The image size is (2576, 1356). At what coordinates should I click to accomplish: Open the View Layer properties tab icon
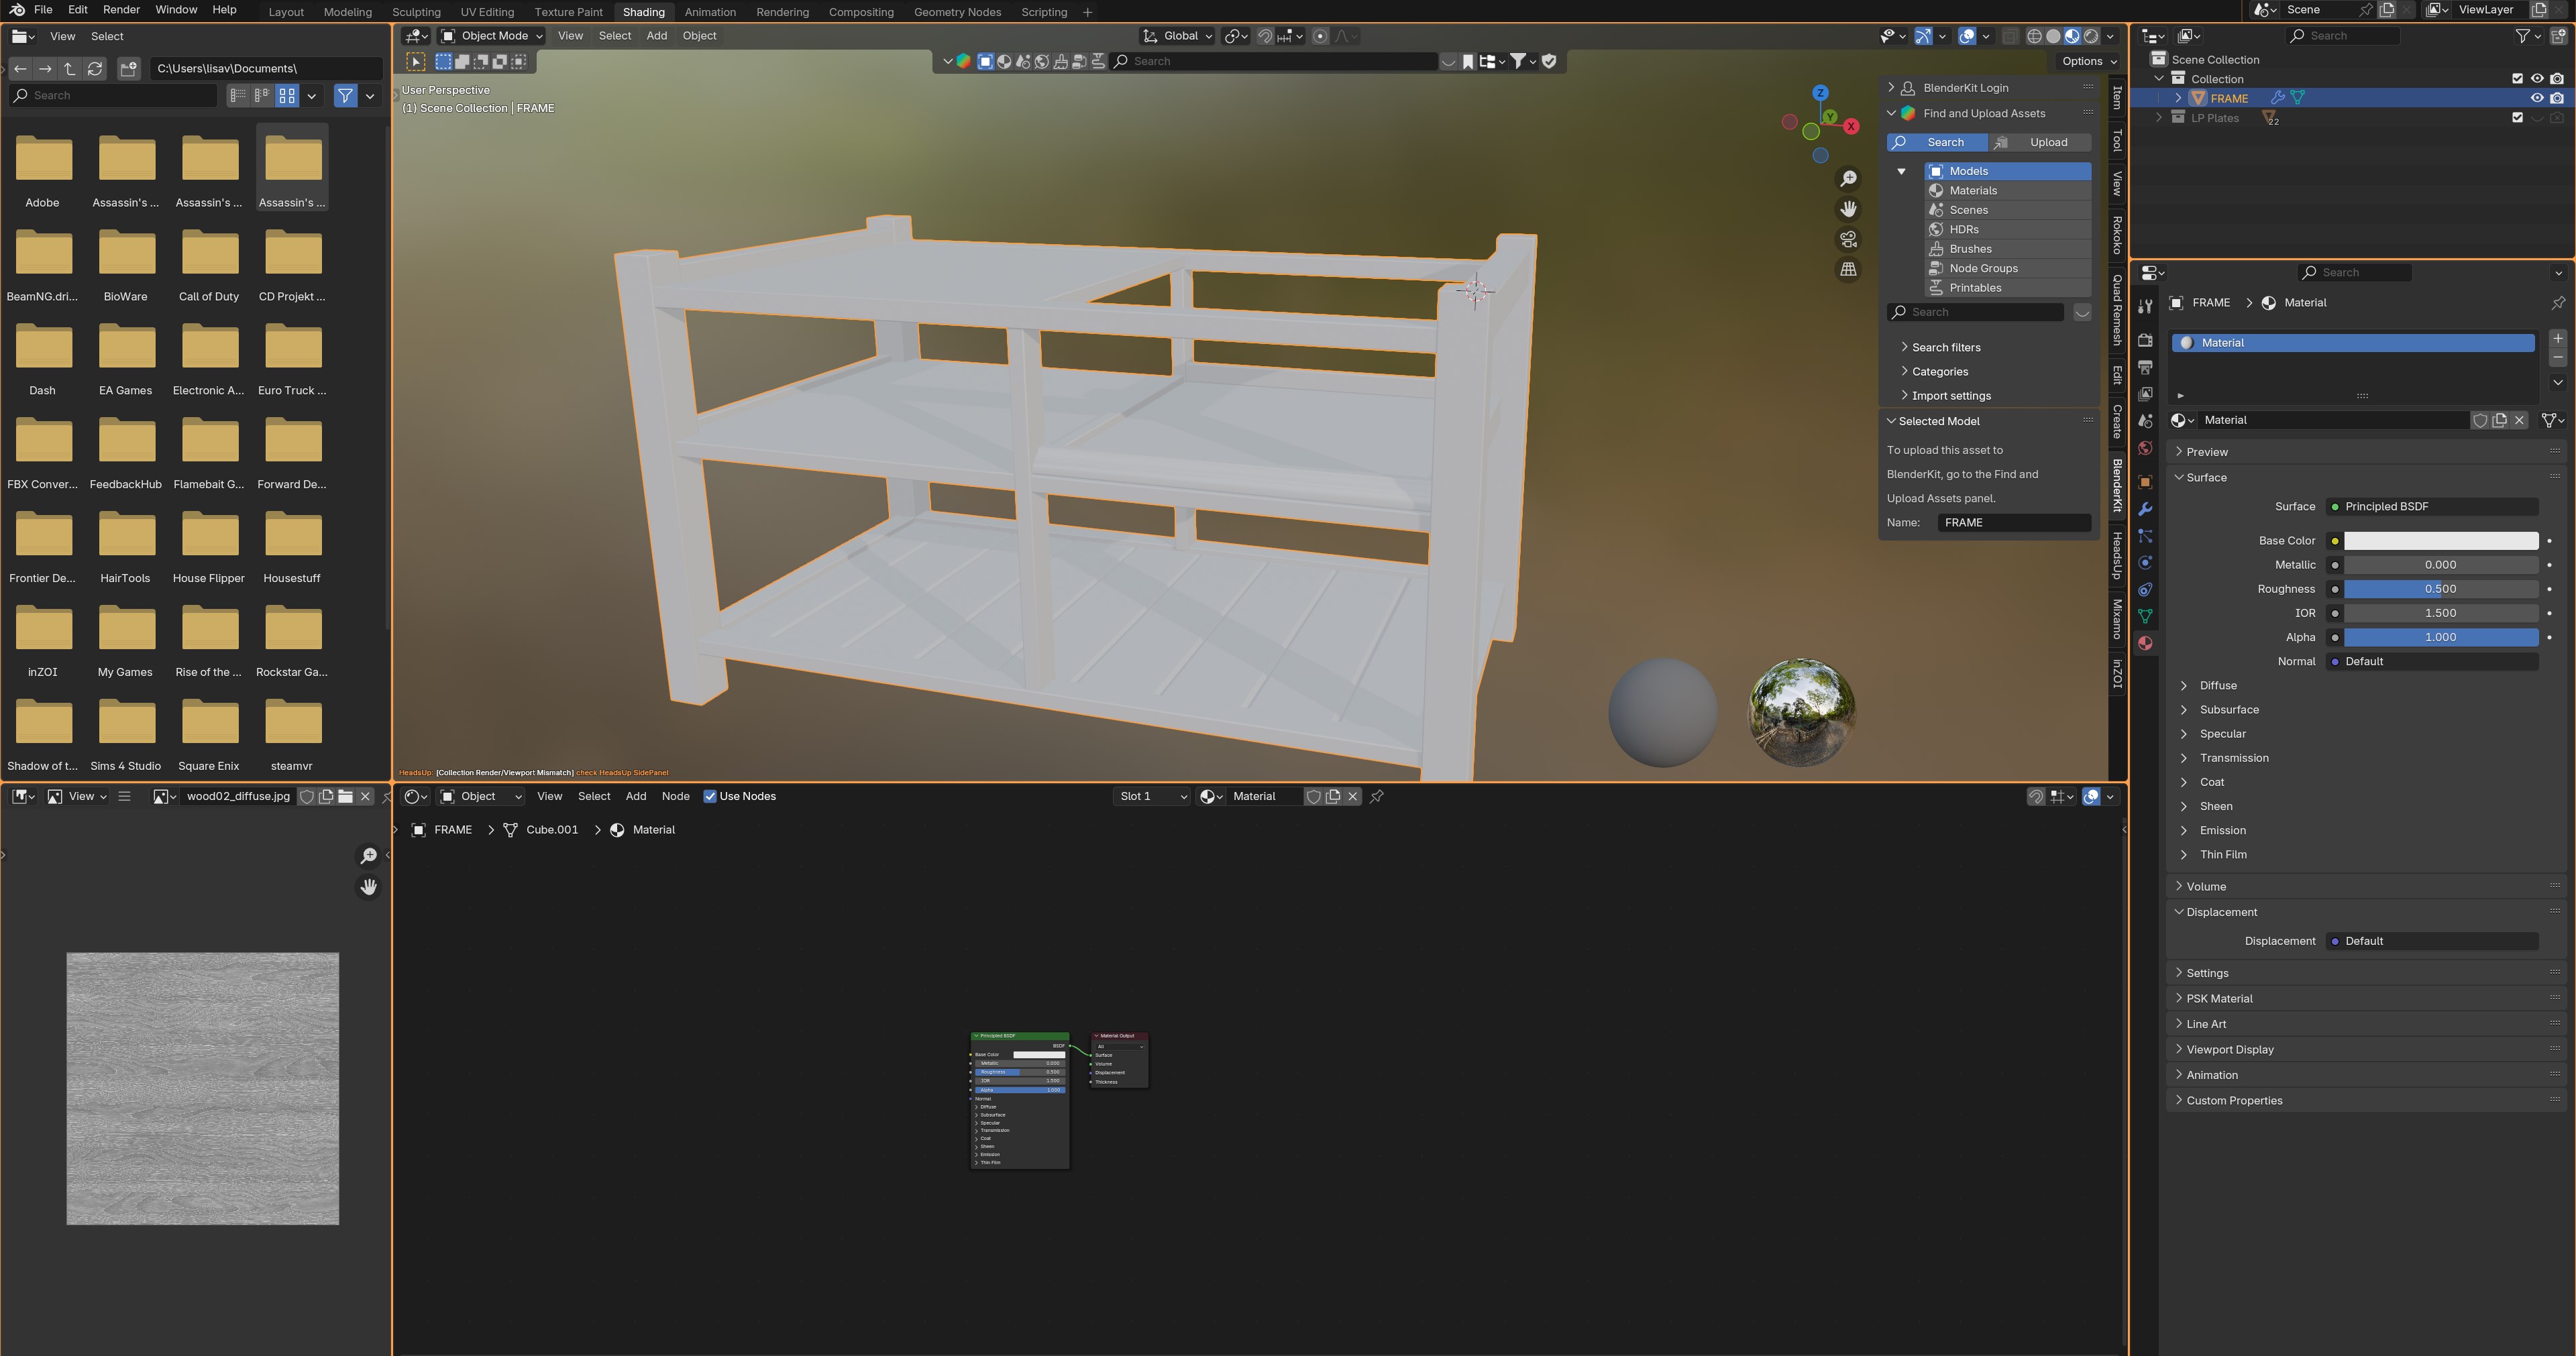(2145, 394)
